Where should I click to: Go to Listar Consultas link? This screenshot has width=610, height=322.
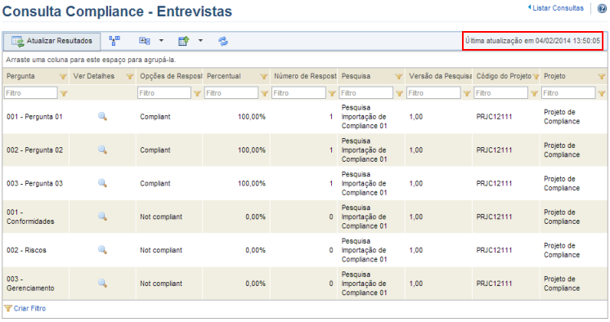[x=555, y=8]
